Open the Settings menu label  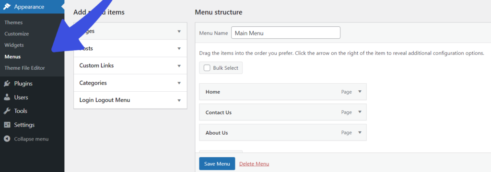click(24, 125)
